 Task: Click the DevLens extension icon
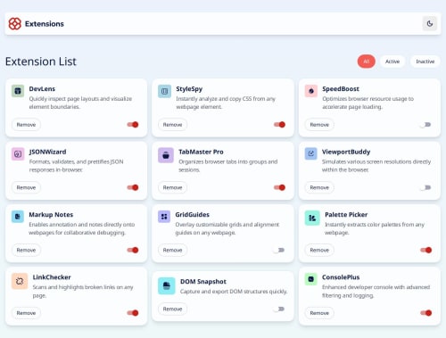point(18,91)
